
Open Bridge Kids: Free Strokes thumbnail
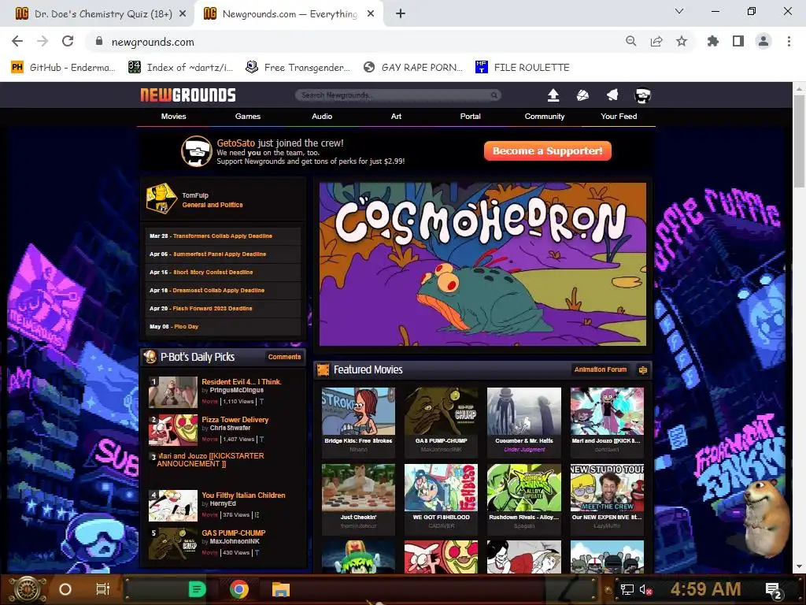[358, 411]
